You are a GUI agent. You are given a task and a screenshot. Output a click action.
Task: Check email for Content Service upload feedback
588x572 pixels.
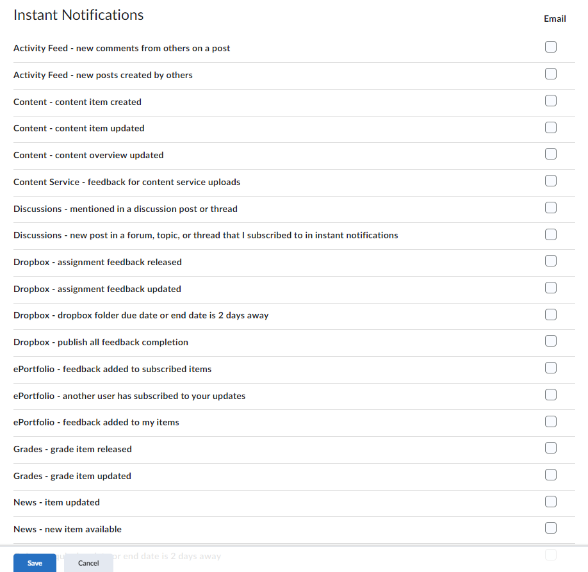[x=550, y=181]
